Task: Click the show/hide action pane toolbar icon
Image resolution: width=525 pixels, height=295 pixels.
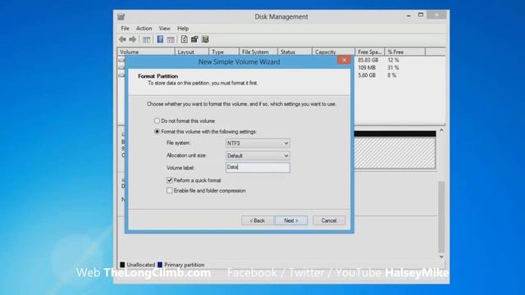Action: click(171, 40)
